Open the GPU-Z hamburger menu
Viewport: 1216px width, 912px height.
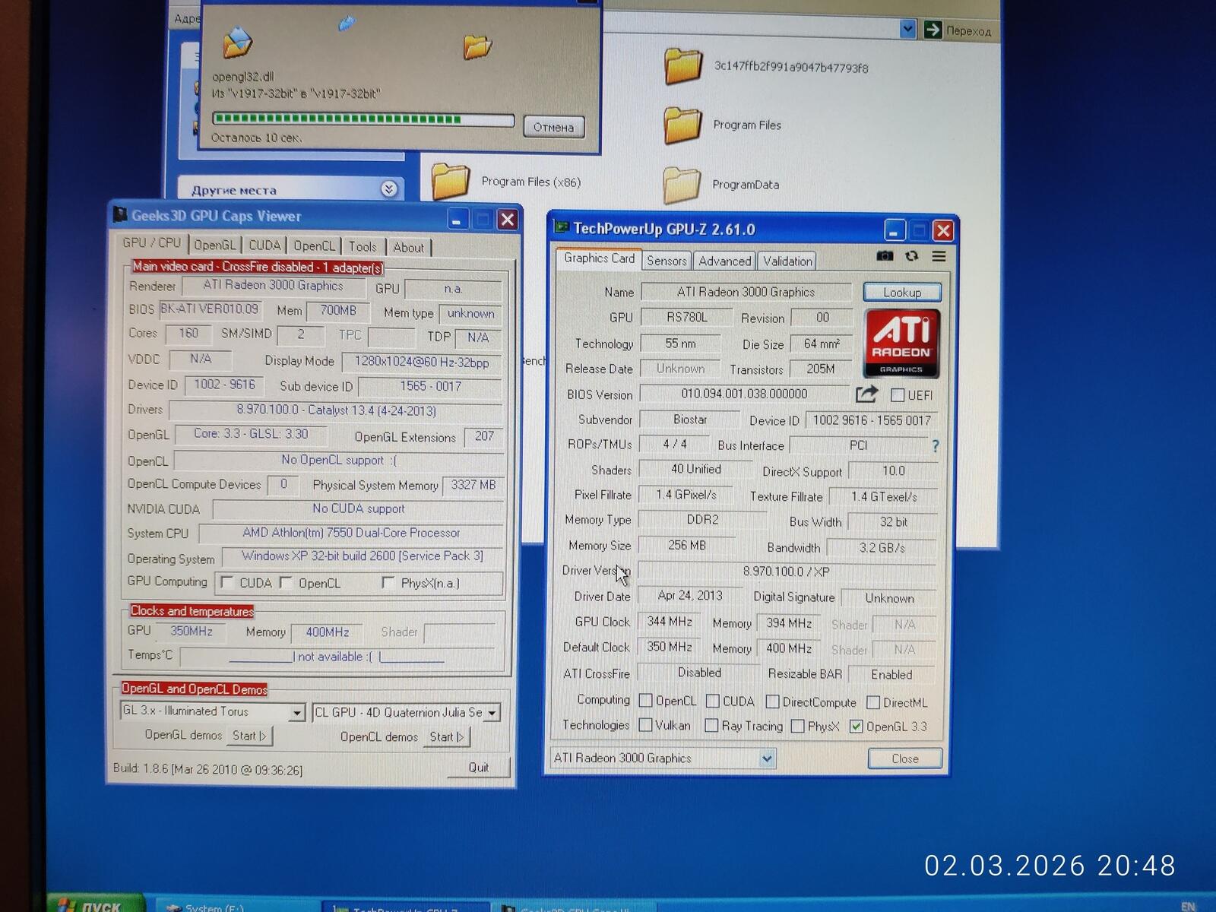tap(939, 257)
